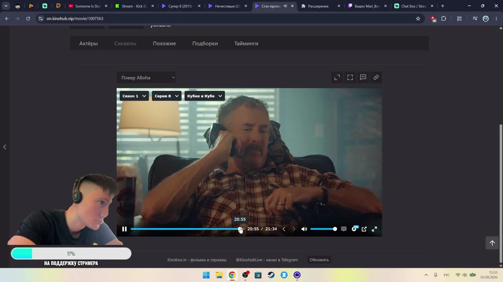The height and width of the screenshot is (282, 503).
Task: Open a new browser tab
Action: pos(442,6)
